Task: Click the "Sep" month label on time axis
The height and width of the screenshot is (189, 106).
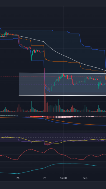Action: 85,178
